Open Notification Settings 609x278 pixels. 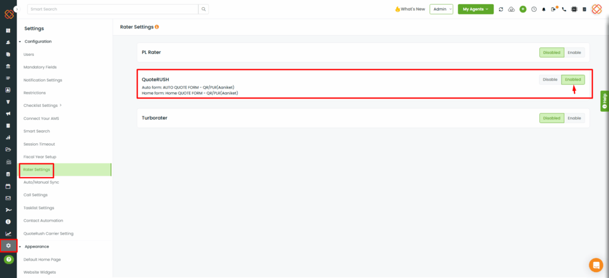pos(43,80)
